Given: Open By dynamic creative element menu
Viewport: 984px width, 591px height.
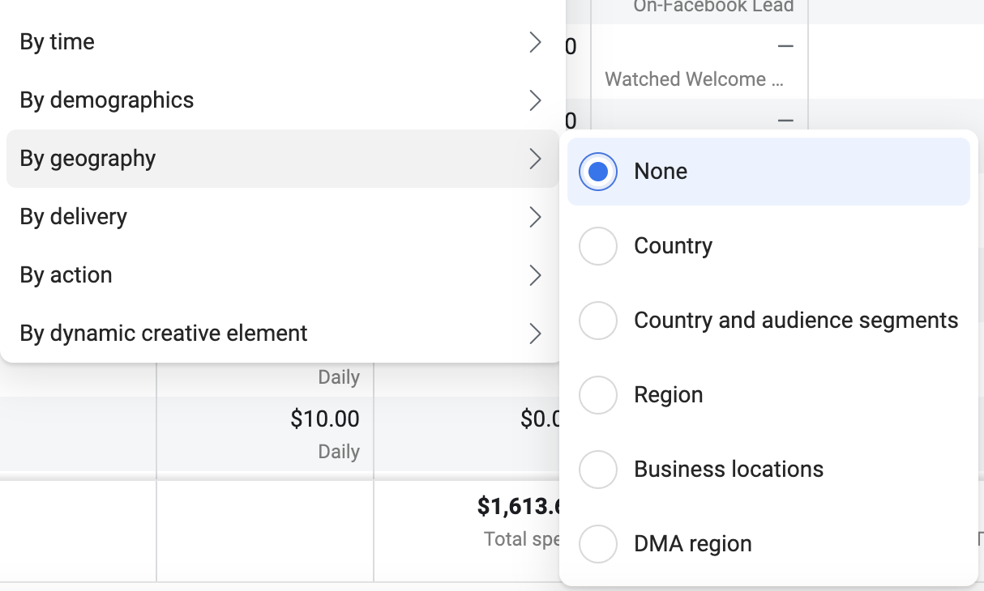Looking at the screenshot, I should pyautogui.click(x=282, y=334).
